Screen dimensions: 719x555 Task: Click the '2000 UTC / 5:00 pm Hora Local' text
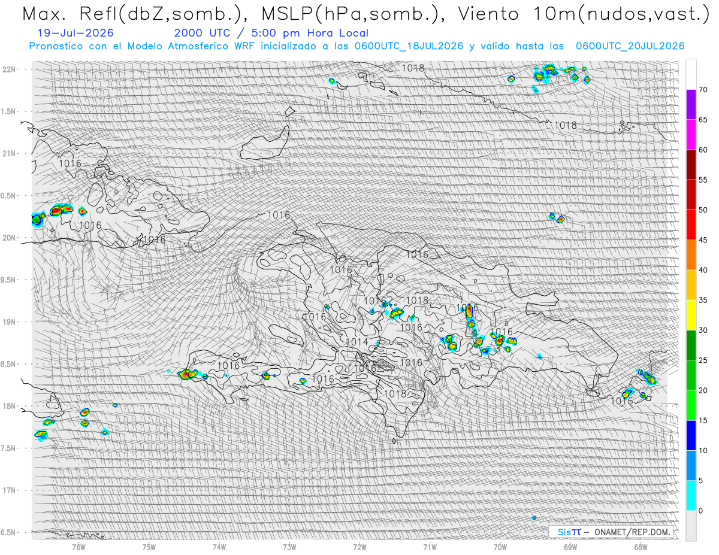pos(271,34)
